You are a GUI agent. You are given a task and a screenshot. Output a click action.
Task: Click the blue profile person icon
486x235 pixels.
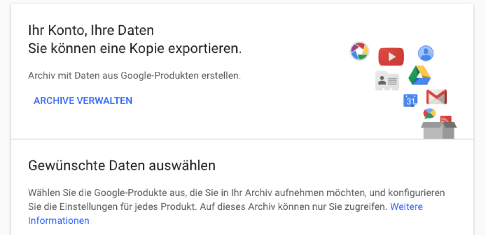pos(425,53)
